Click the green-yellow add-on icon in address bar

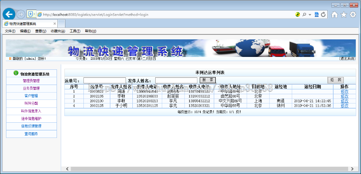coord(298,14)
